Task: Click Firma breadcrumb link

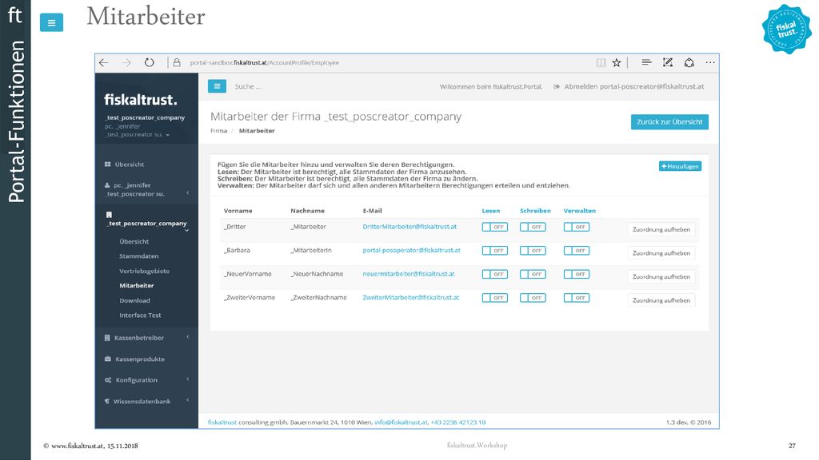Action: coord(218,131)
